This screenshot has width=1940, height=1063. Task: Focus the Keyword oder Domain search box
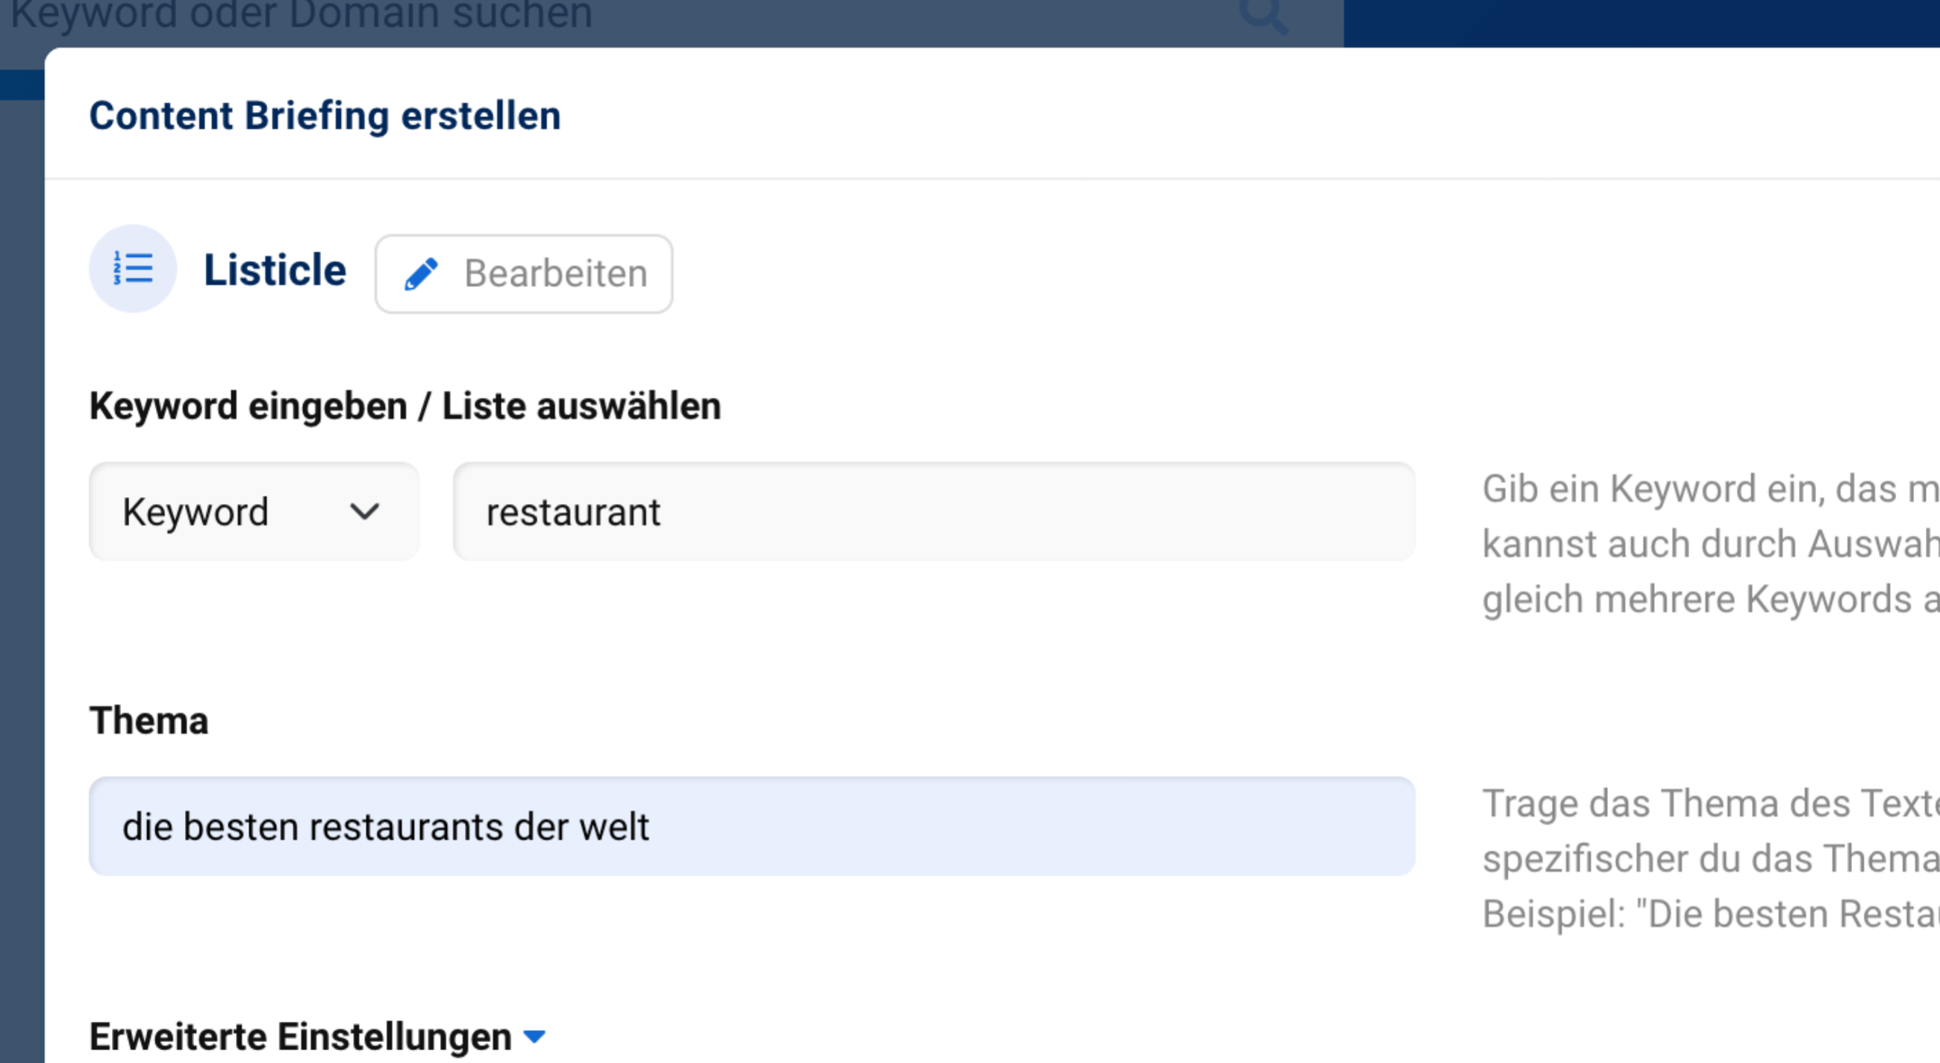click(x=602, y=15)
